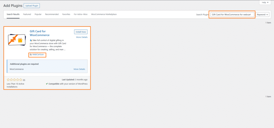This screenshot has width=274, height=128.
Task: Click Install Now for Gift Card plugin
Action: (x=81, y=32)
